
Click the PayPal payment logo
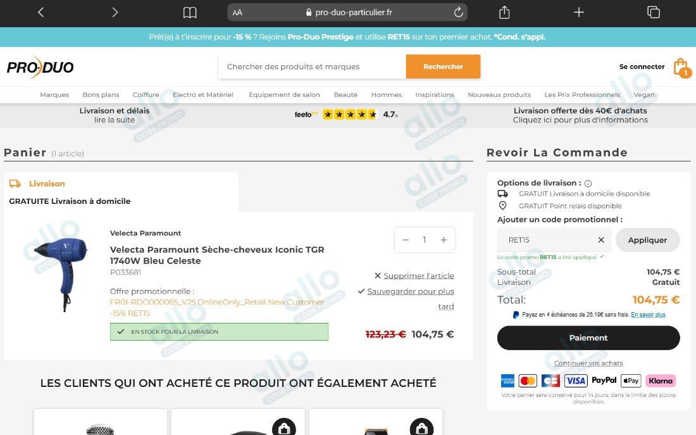coord(604,381)
